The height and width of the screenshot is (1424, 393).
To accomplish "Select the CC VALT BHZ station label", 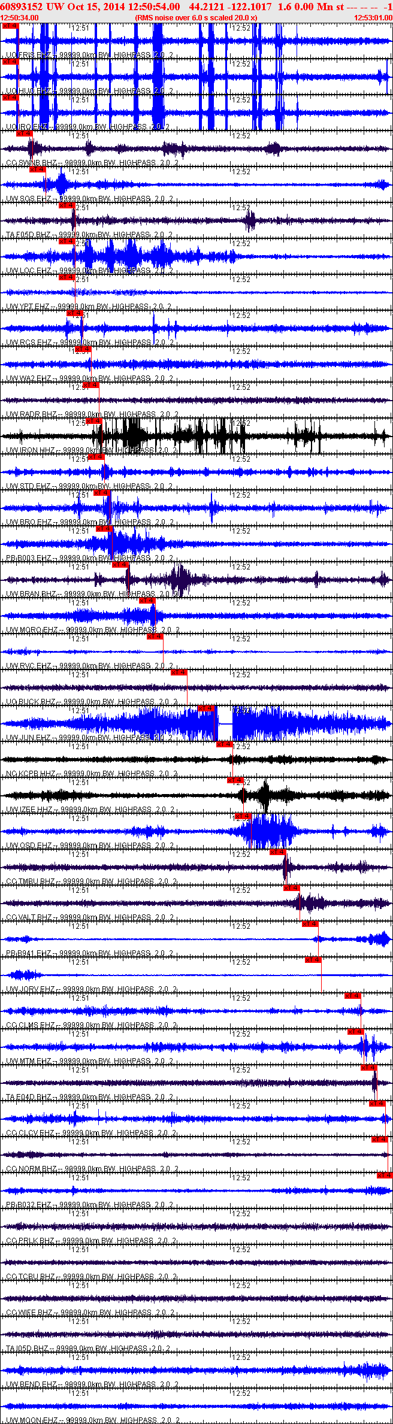I will (x=92, y=917).
